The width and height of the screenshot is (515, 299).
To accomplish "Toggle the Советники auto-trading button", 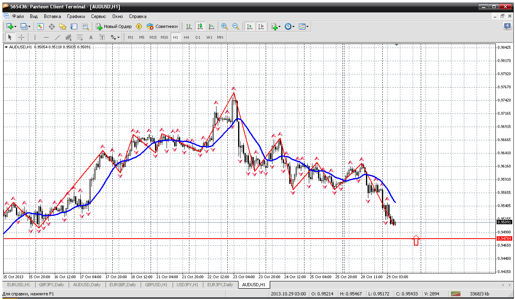I will click(x=162, y=26).
